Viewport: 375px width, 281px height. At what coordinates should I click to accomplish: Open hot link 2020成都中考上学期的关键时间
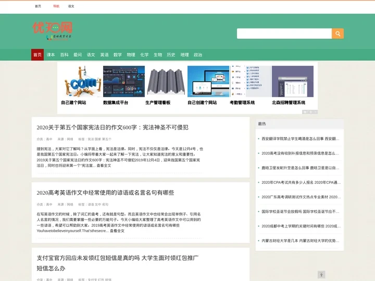pos(301,226)
